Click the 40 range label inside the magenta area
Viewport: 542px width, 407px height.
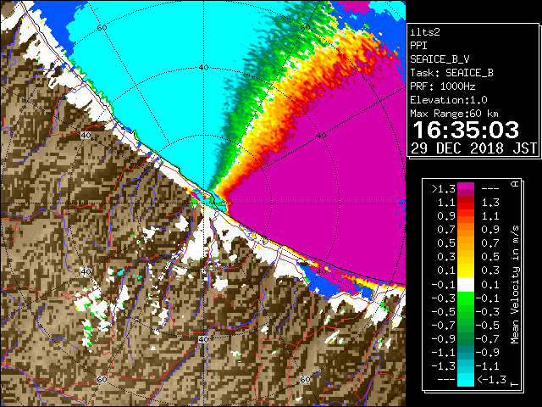point(321,136)
